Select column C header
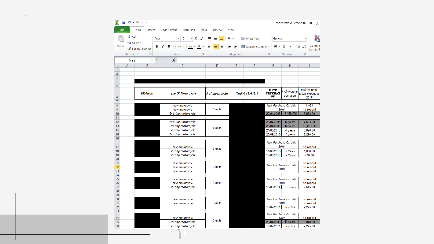 pyautogui.click(x=183, y=66)
